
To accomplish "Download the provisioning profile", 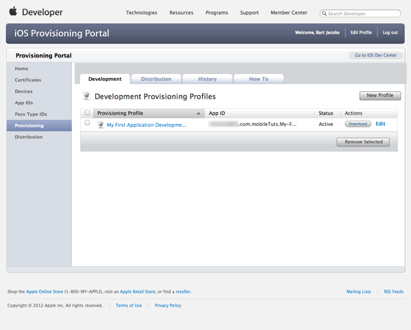I will [x=358, y=124].
